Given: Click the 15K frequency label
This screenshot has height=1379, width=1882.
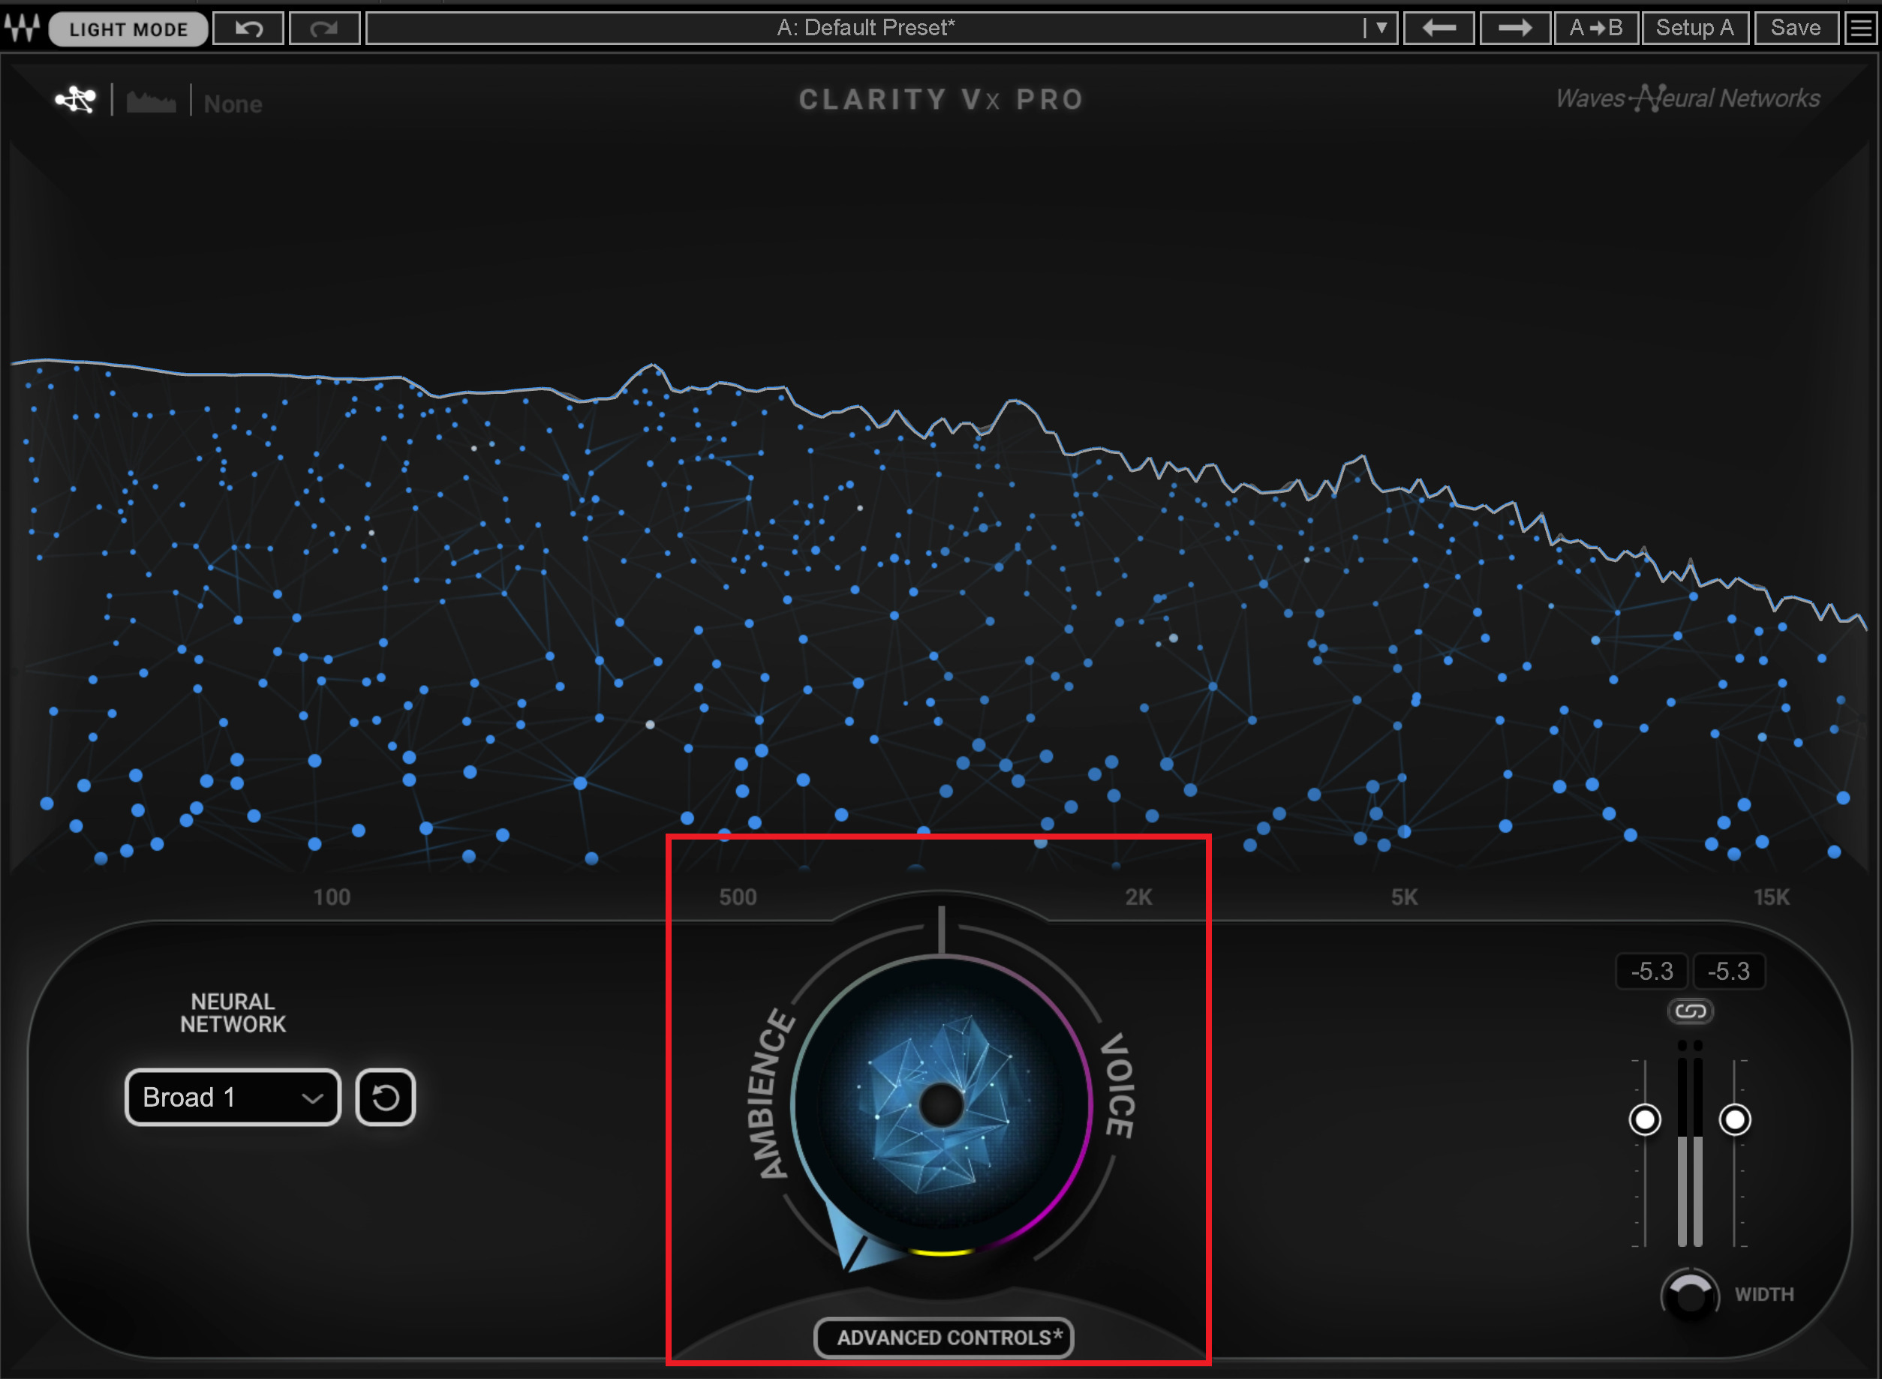Looking at the screenshot, I should pos(1772,897).
